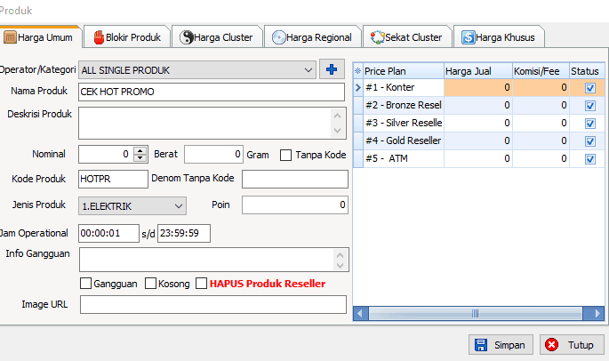
Task: Check the HAPUS Produk Reseller box
Action: point(202,284)
